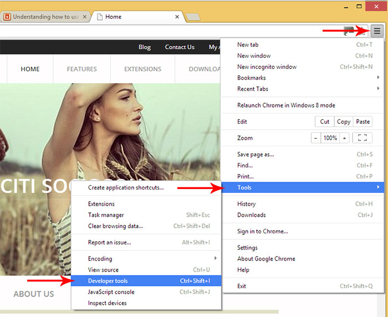The image size is (388, 317).
Task: Open Settings from the Chrome menu
Action: 303,248
